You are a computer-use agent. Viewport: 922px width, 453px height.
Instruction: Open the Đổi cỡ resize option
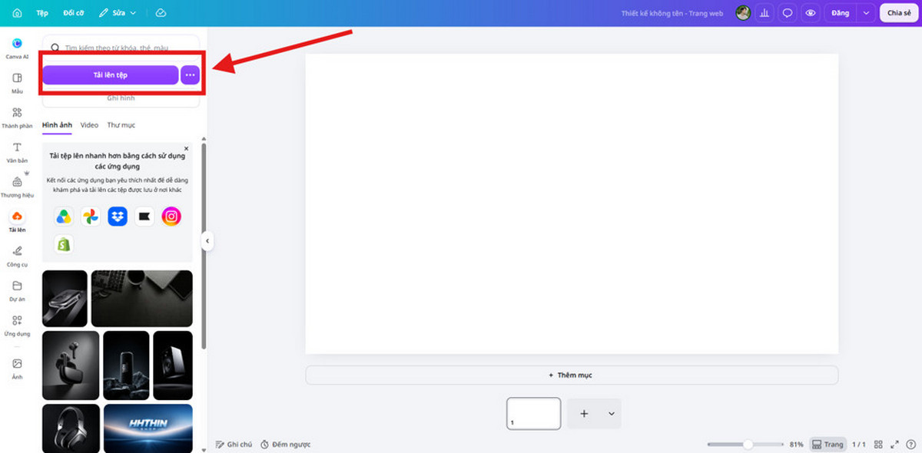coord(74,13)
